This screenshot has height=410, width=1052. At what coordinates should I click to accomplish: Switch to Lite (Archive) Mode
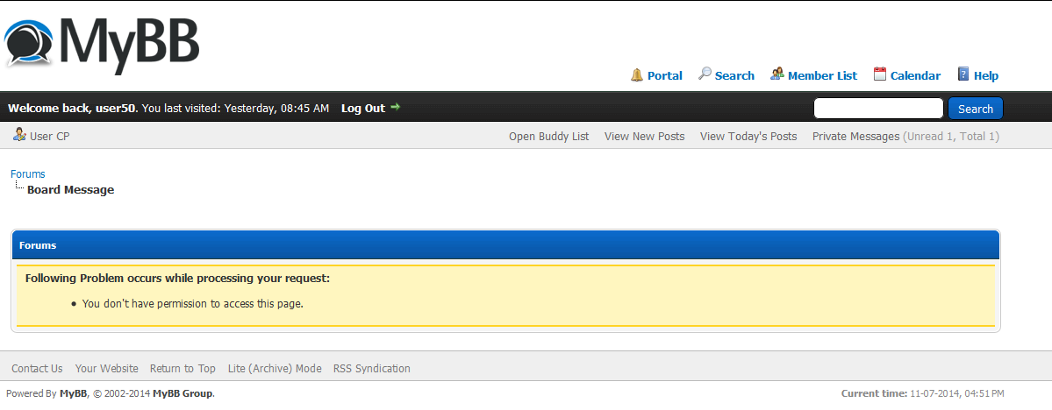(x=275, y=369)
